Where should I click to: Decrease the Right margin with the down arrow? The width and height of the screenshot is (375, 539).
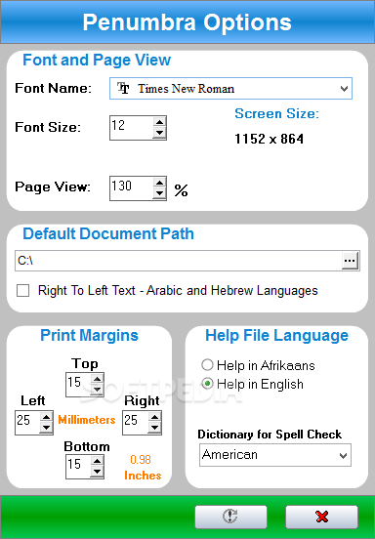click(154, 428)
